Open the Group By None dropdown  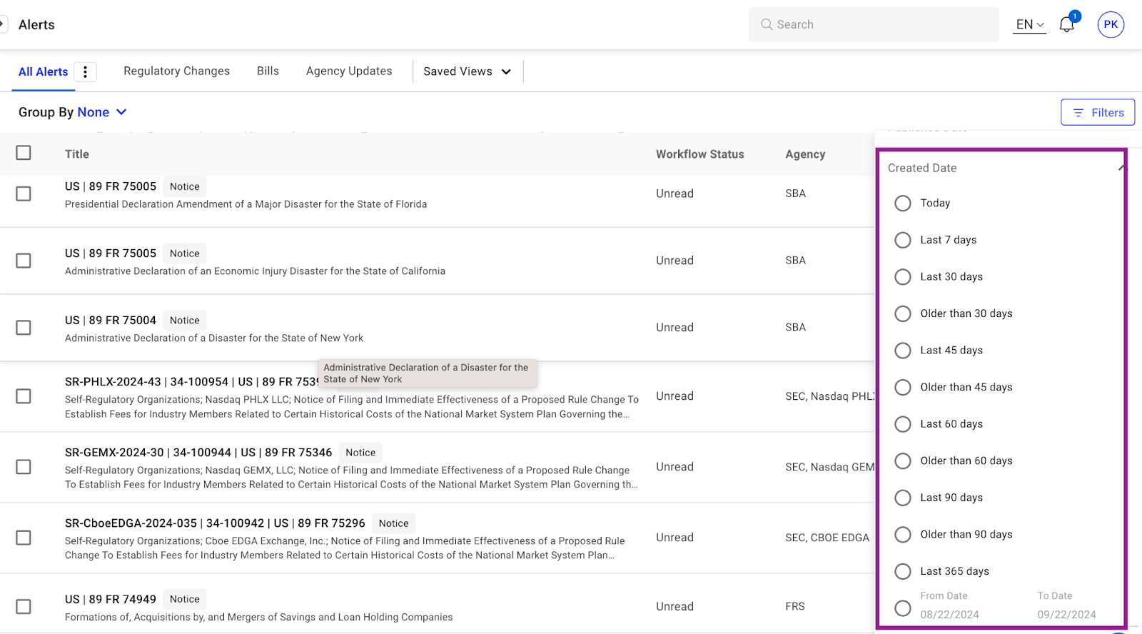tap(102, 112)
